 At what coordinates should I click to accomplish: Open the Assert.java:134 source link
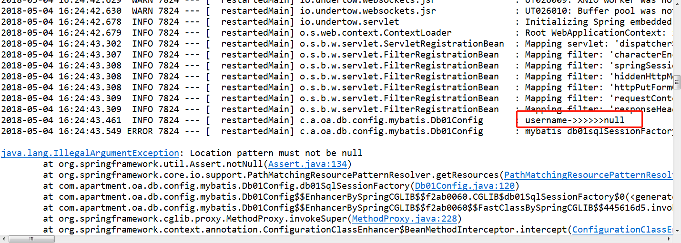309,164
